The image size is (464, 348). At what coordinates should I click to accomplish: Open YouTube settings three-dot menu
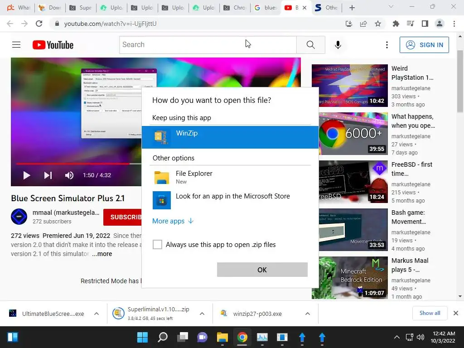tap(387, 45)
